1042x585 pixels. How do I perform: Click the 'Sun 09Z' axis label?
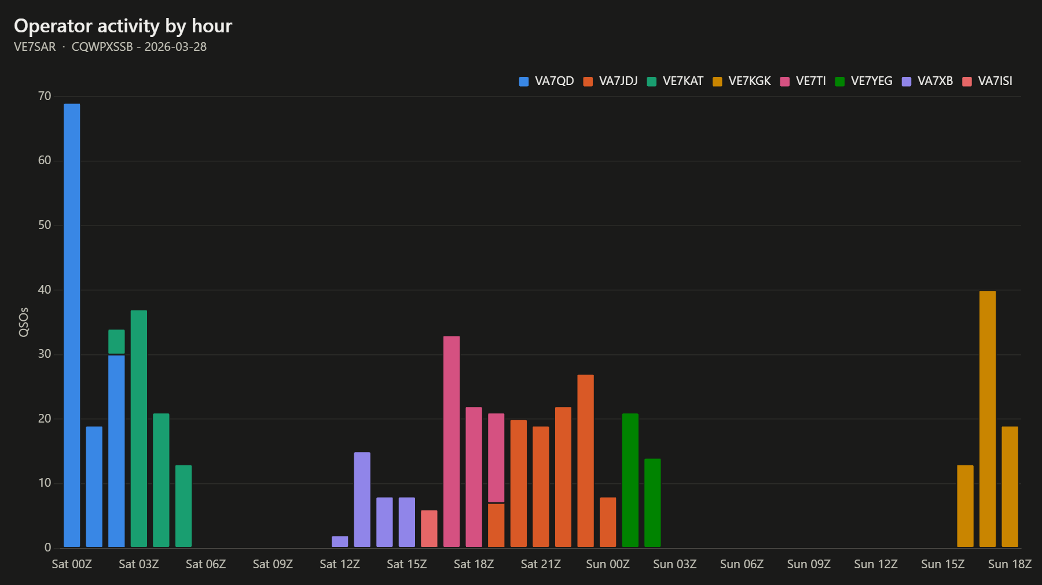[809, 564]
